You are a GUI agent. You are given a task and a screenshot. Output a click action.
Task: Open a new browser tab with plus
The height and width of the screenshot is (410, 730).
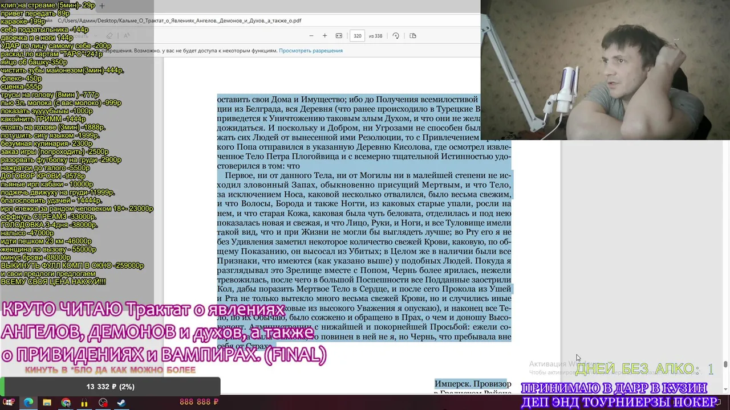point(102,6)
